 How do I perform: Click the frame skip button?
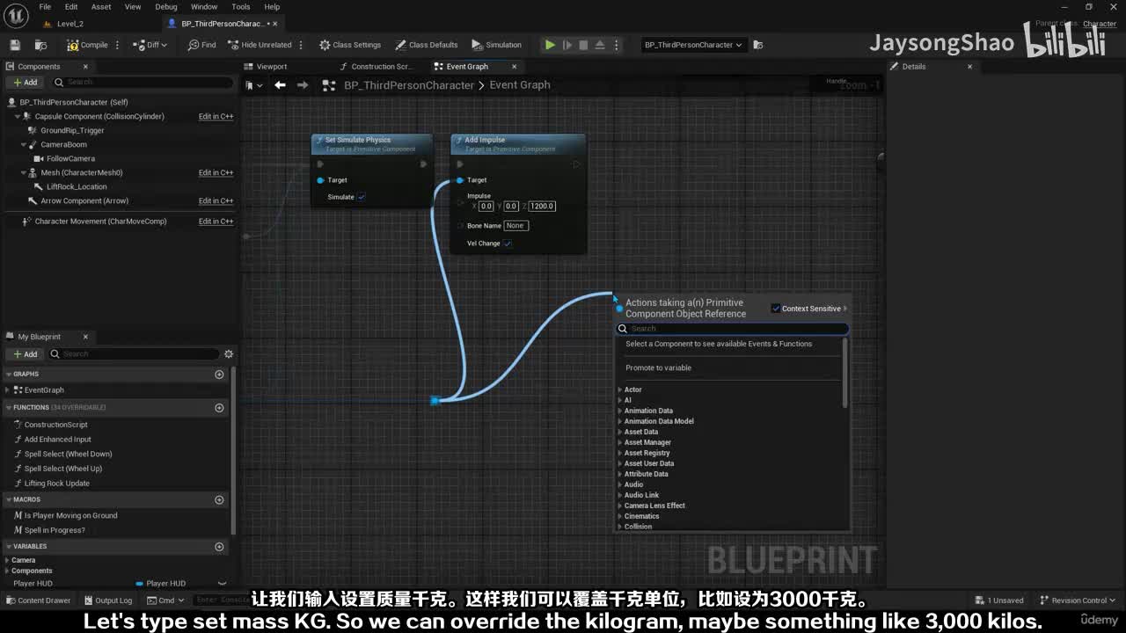pos(567,45)
